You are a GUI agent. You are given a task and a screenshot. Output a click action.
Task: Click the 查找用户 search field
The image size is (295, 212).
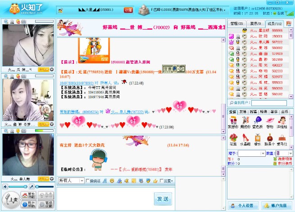point(269,103)
